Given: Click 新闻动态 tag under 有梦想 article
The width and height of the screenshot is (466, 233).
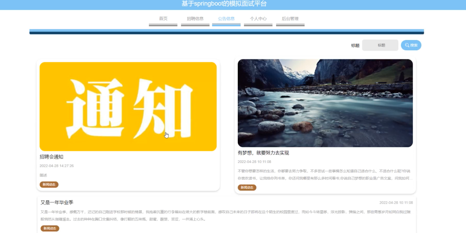Looking at the screenshot, I should pyautogui.click(x=247, y=188).
